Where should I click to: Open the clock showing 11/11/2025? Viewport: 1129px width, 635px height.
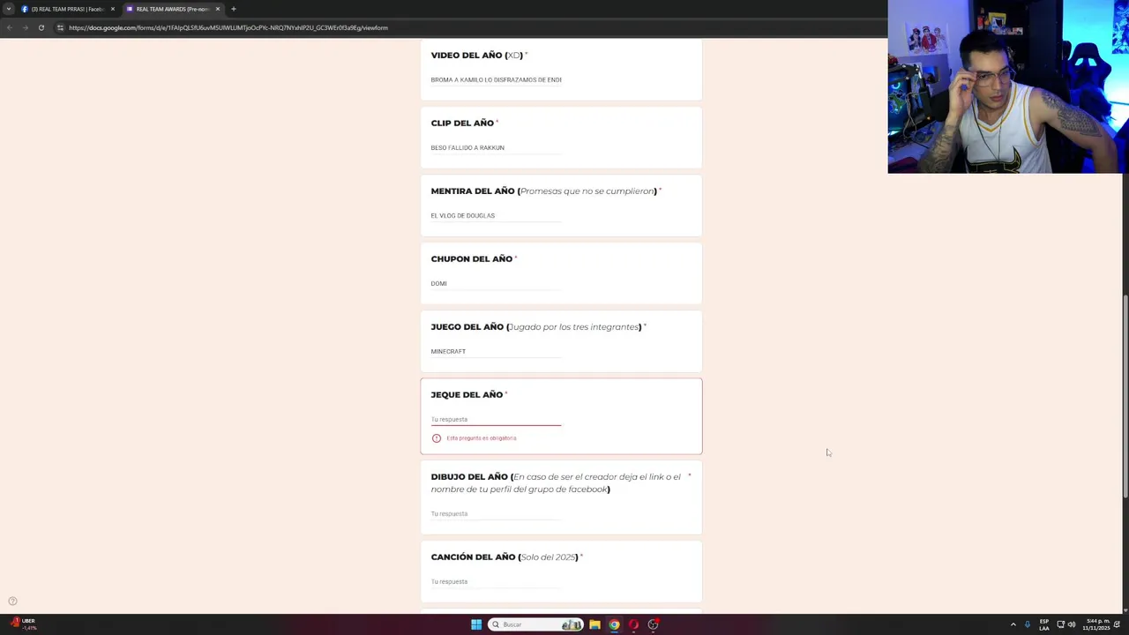(1095, 624)
